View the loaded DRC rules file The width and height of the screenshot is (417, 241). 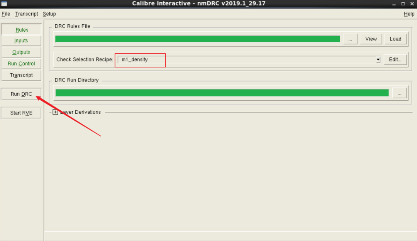(x=371, y=39)
